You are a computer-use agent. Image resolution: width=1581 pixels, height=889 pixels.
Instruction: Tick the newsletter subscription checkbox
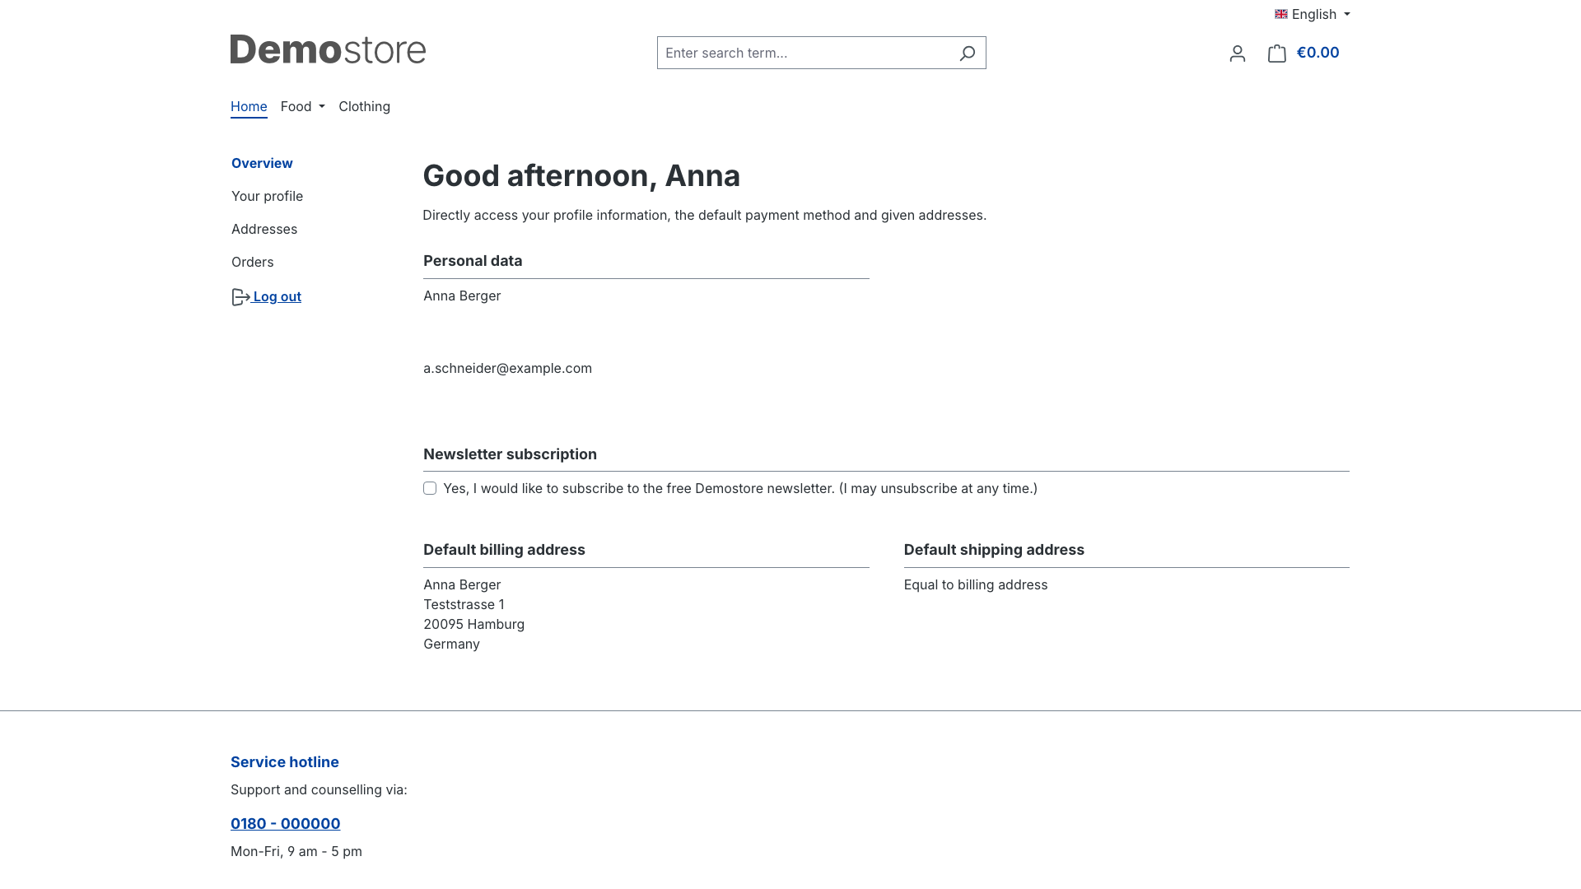point(430,488)
